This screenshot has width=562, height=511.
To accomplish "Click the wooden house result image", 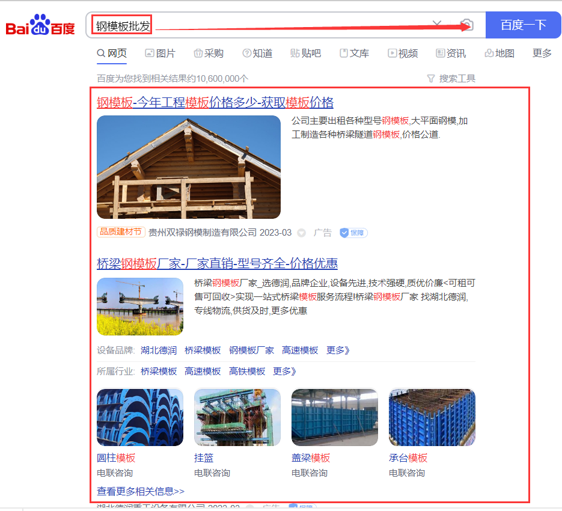I will click(189, 167).
